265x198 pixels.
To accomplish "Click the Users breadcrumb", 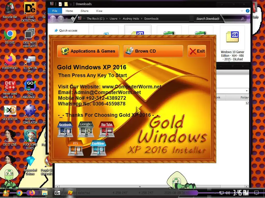I will (x=113, y=19).
